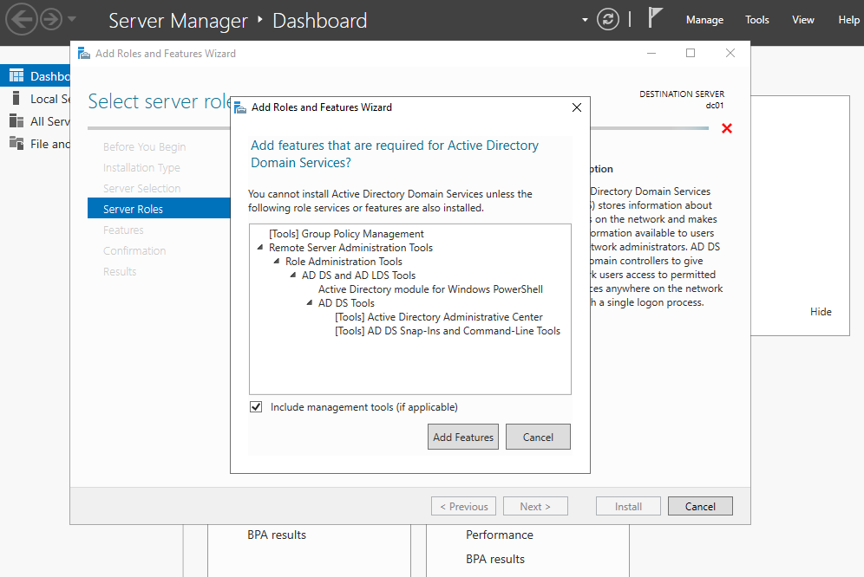This screenshot has width=864, height=577.
Task: Open the Manage menu
Action: point(704,20)
